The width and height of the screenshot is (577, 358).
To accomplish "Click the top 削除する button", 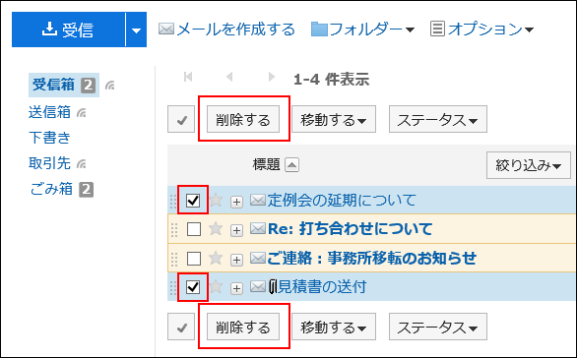I will 243,119.
